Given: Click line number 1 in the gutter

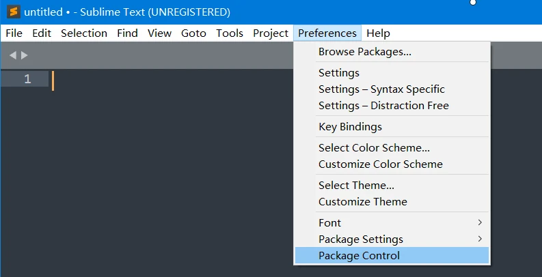Looking at the screenshot, I should click(x=27, y=79).
